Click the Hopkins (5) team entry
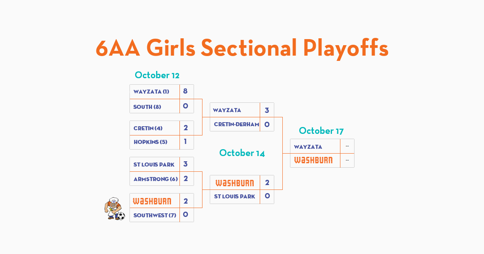Viewport: 484px width, 254px height. point(155,142)
